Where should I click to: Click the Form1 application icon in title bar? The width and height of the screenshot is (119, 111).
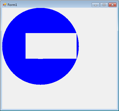(x=5, y=5)
